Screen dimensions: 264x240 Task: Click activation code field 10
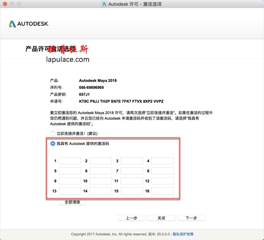click(x=101, y=181)
